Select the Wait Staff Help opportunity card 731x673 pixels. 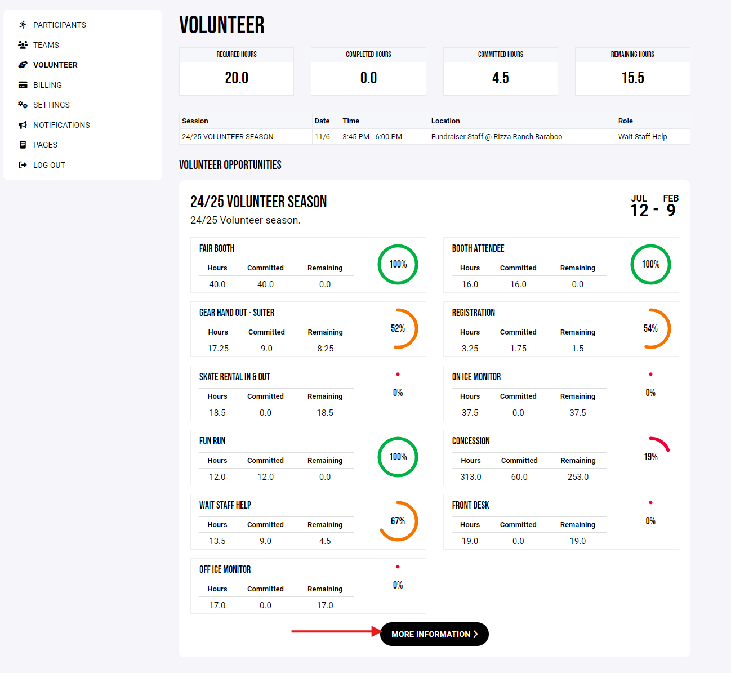[x=308, y=522]
